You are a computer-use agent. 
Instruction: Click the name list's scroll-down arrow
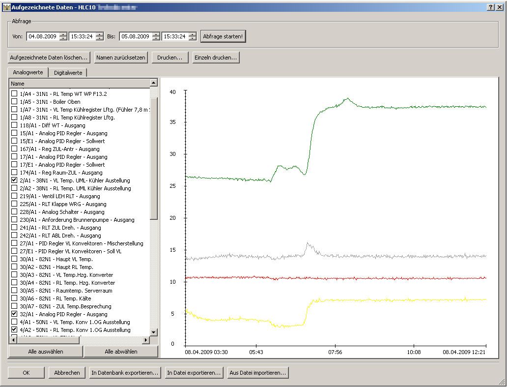(x=154, y=332)
